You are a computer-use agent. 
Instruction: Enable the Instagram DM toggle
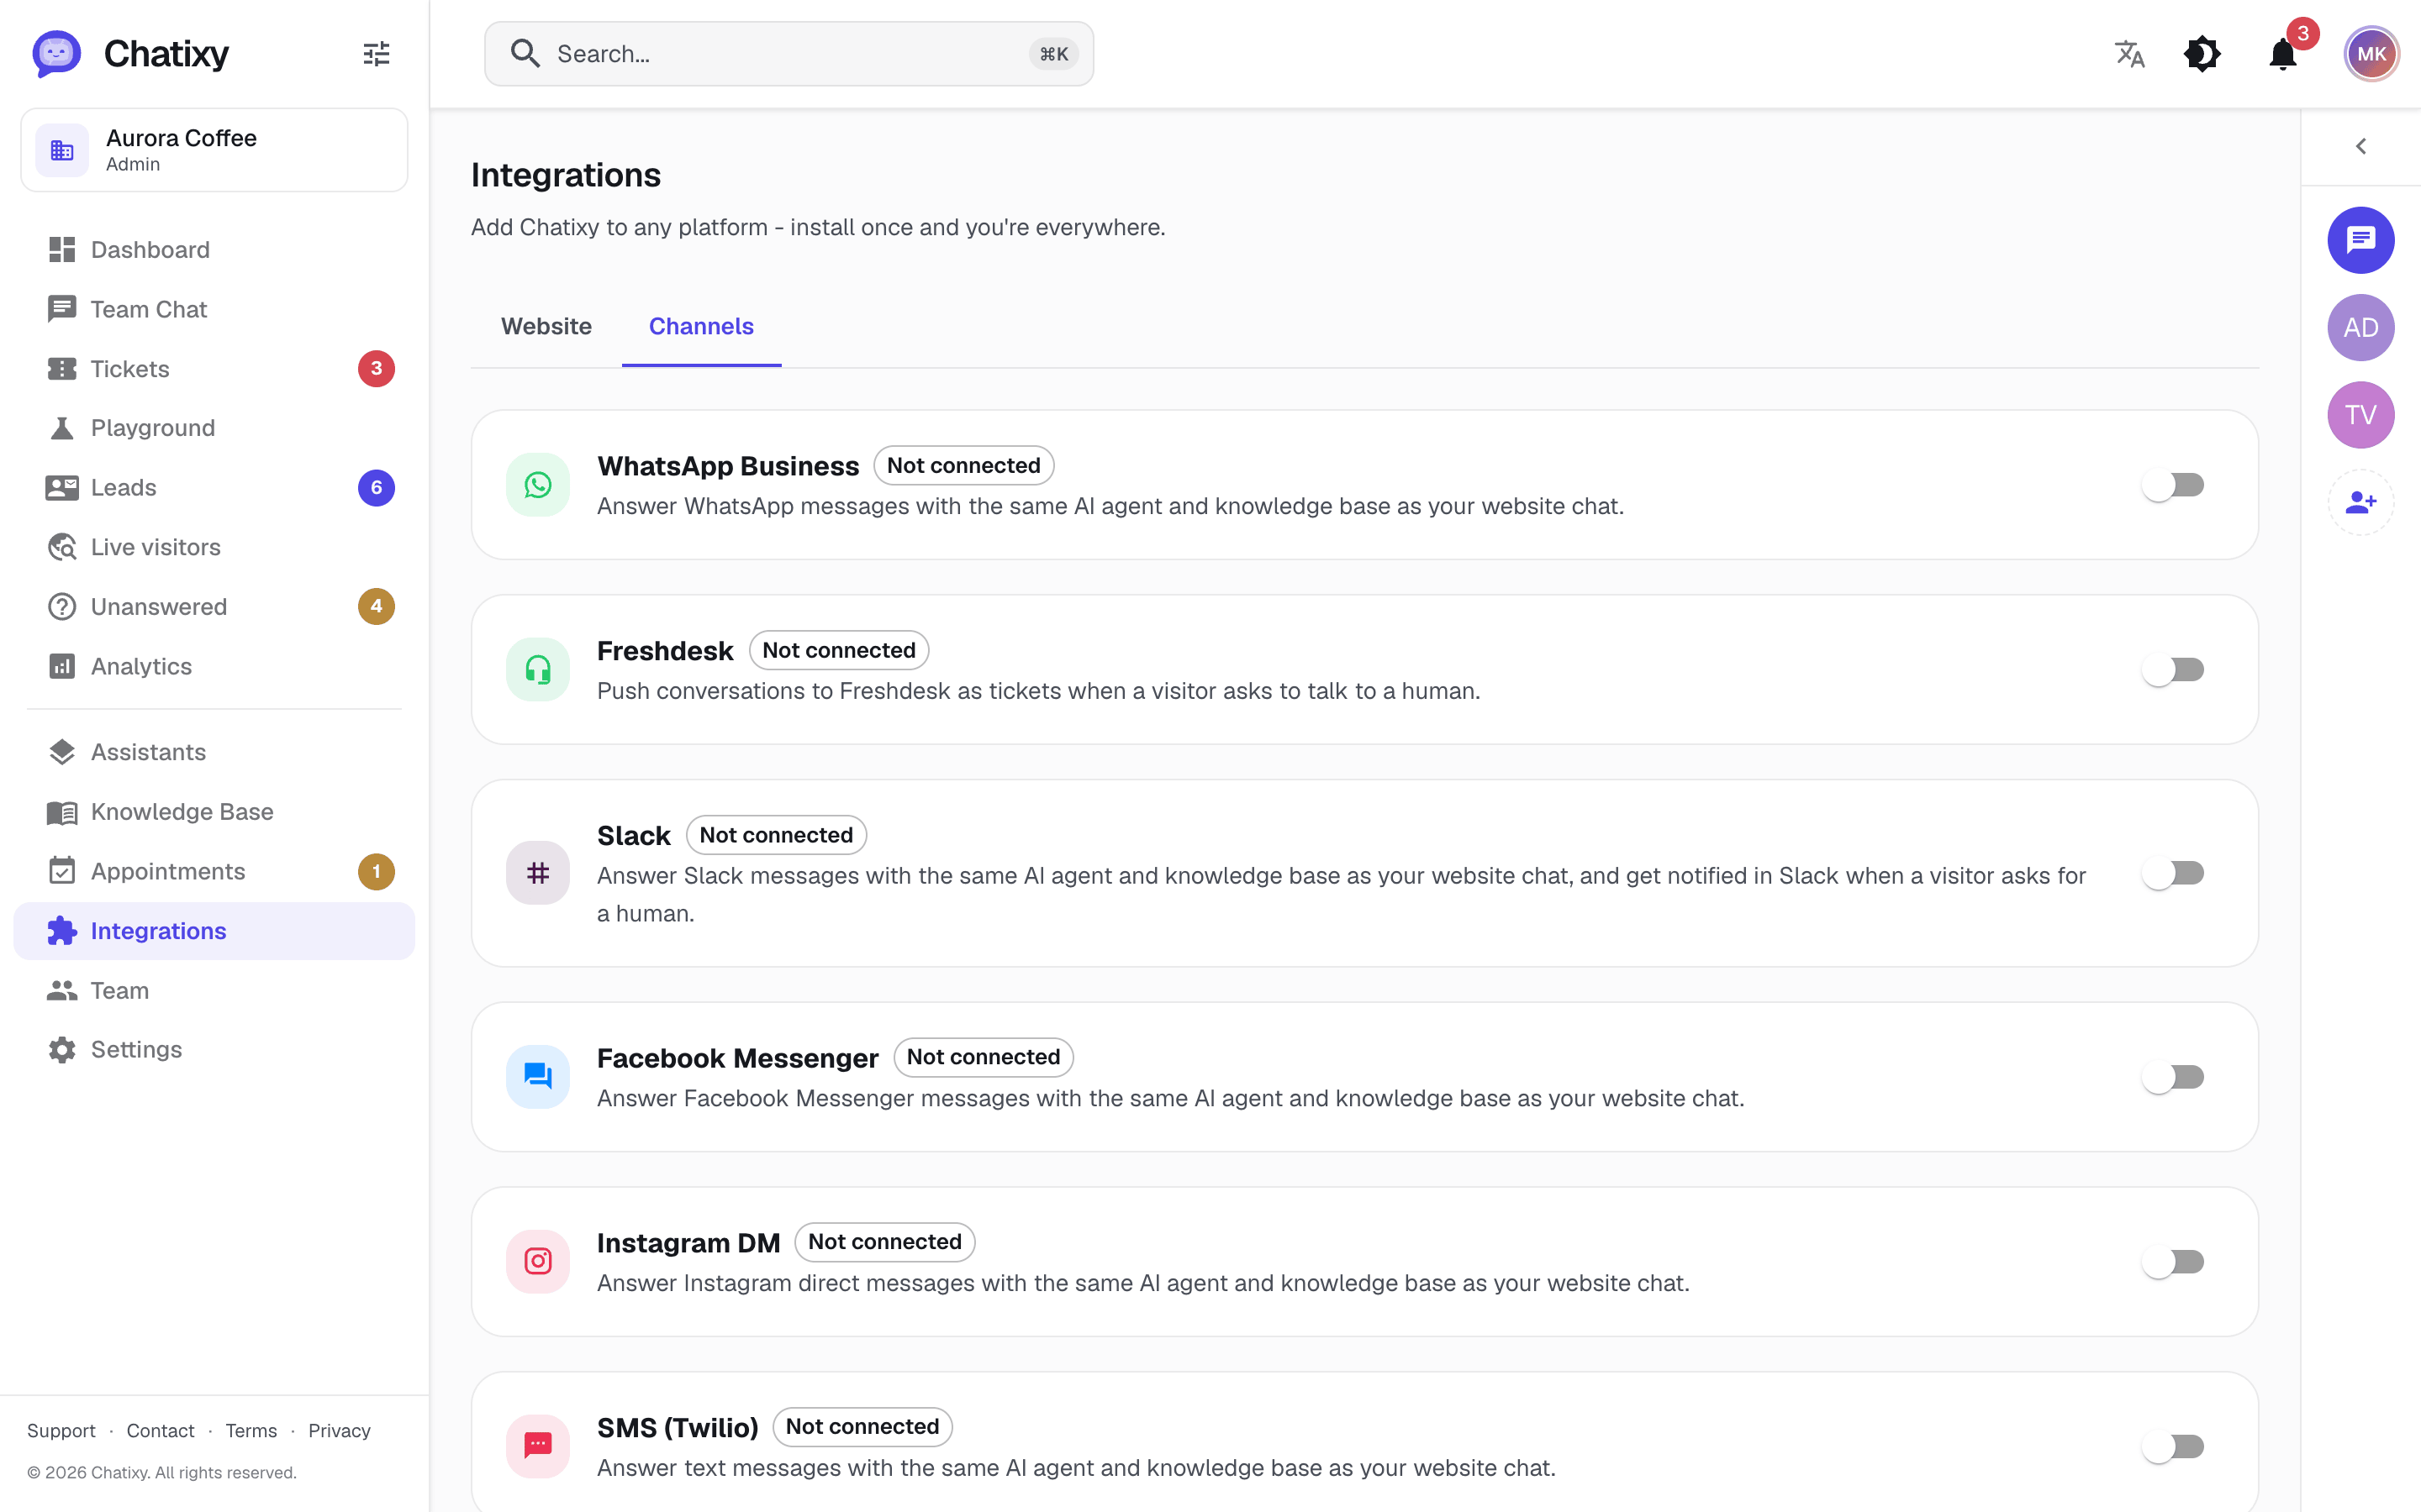pyautogui.click(x=2173, y=1262)
